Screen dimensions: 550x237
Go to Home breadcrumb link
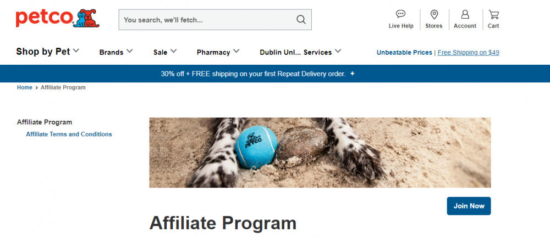point(25,88)
